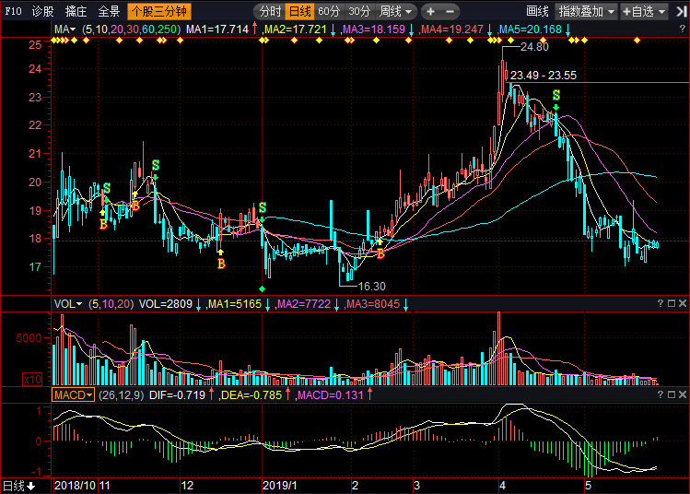Click the help icon on VOL panel
Image resolution: width=690 pixels, height=494 pixels.
(x=660, y=303)
